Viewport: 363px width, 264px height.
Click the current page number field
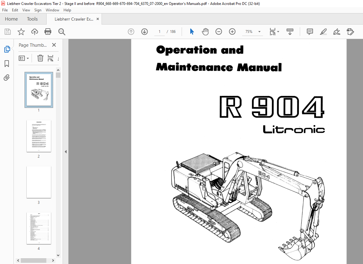click(160, 32)
